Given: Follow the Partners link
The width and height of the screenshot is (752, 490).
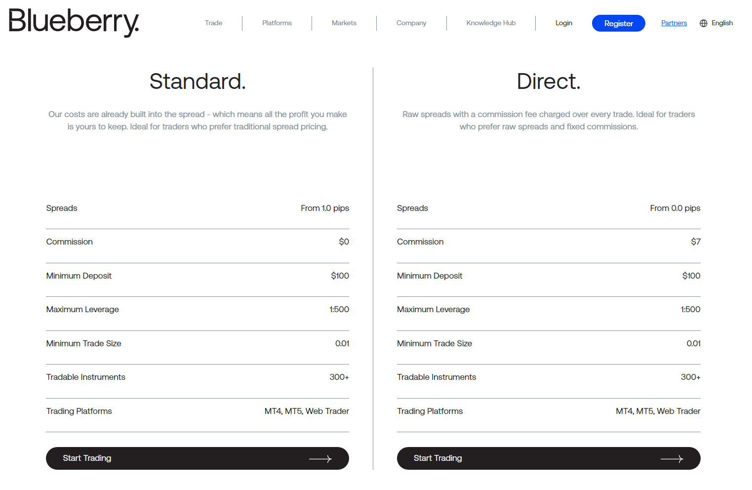Looking at the screenshot, I should click(x=674, y=23).
